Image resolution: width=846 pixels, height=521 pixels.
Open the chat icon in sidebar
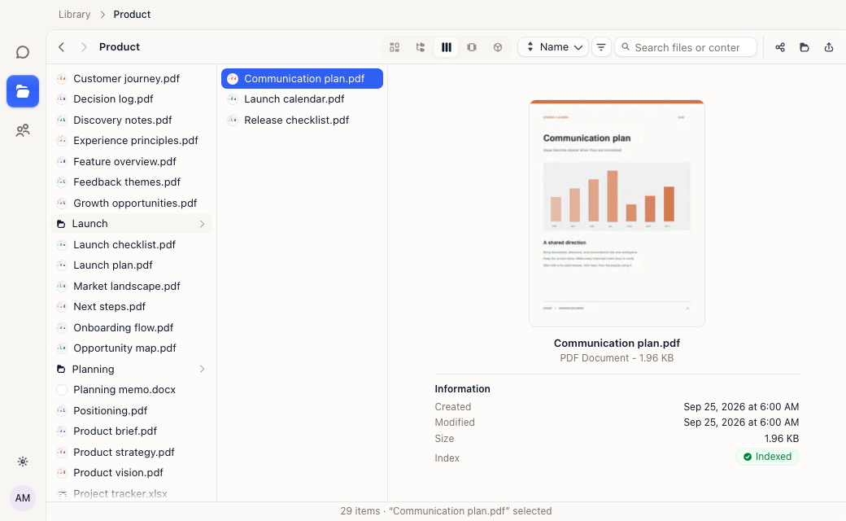23,52
